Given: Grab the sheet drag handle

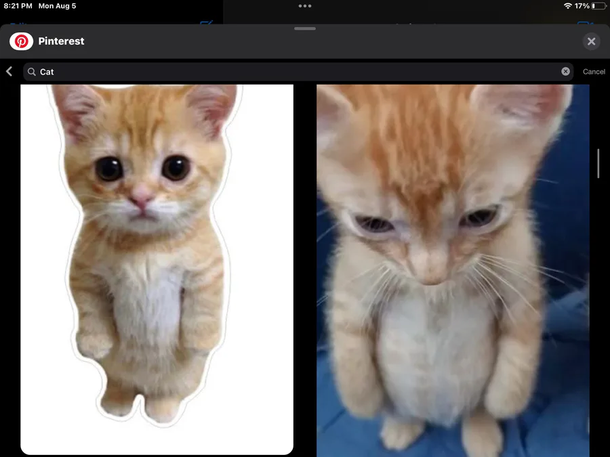Looking at the screenshot, I should [305, 28].
